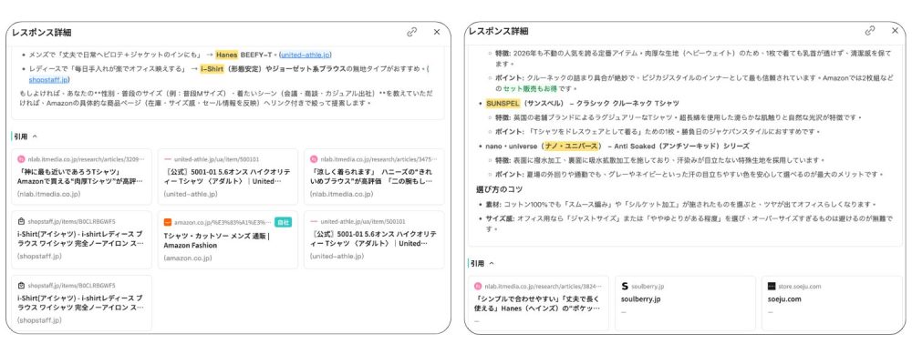The height and width of the screenshot is (364, 912).
Task: Click nlab favicon beside articles/3824 URL
Action: pos(478,287)
